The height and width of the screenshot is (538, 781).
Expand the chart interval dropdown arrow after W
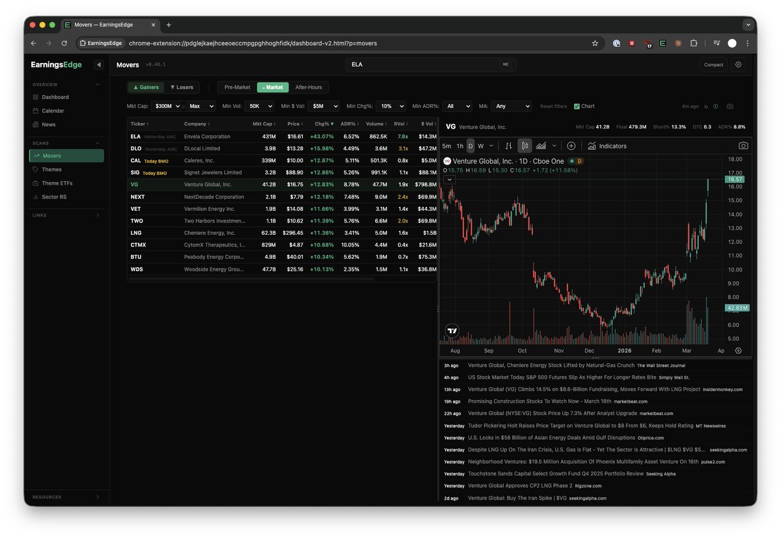pos(491,146)
